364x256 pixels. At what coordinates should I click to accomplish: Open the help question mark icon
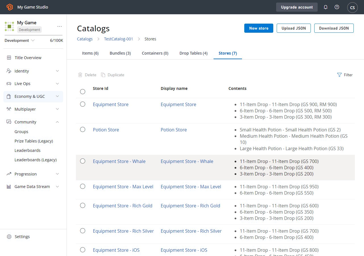click(x=337, y=7)
